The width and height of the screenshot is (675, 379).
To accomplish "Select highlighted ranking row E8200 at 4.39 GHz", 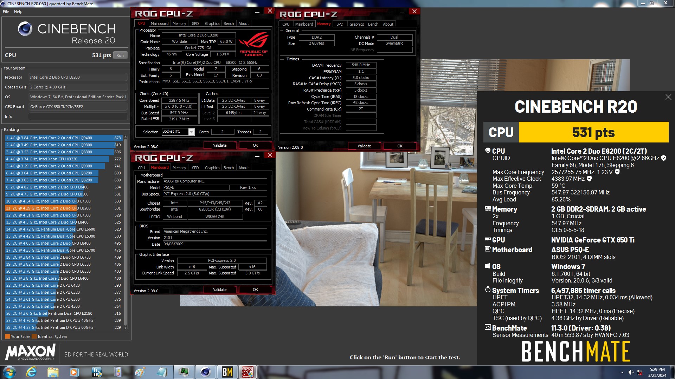I will click(x=63, y=208).
